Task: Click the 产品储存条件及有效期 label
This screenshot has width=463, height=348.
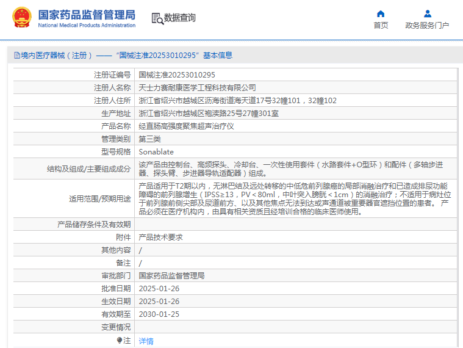Action: (x=94, y=225)
